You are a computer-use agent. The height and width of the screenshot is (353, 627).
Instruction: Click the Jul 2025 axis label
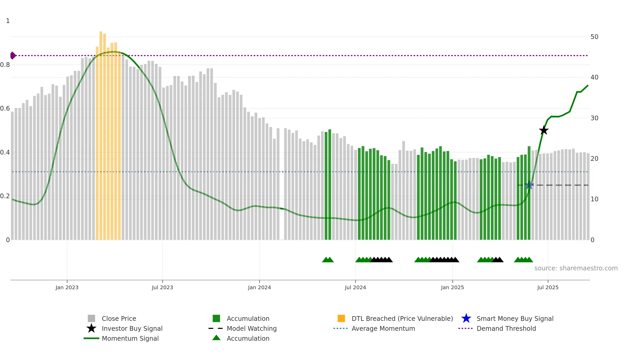click(x=548, y=288)
